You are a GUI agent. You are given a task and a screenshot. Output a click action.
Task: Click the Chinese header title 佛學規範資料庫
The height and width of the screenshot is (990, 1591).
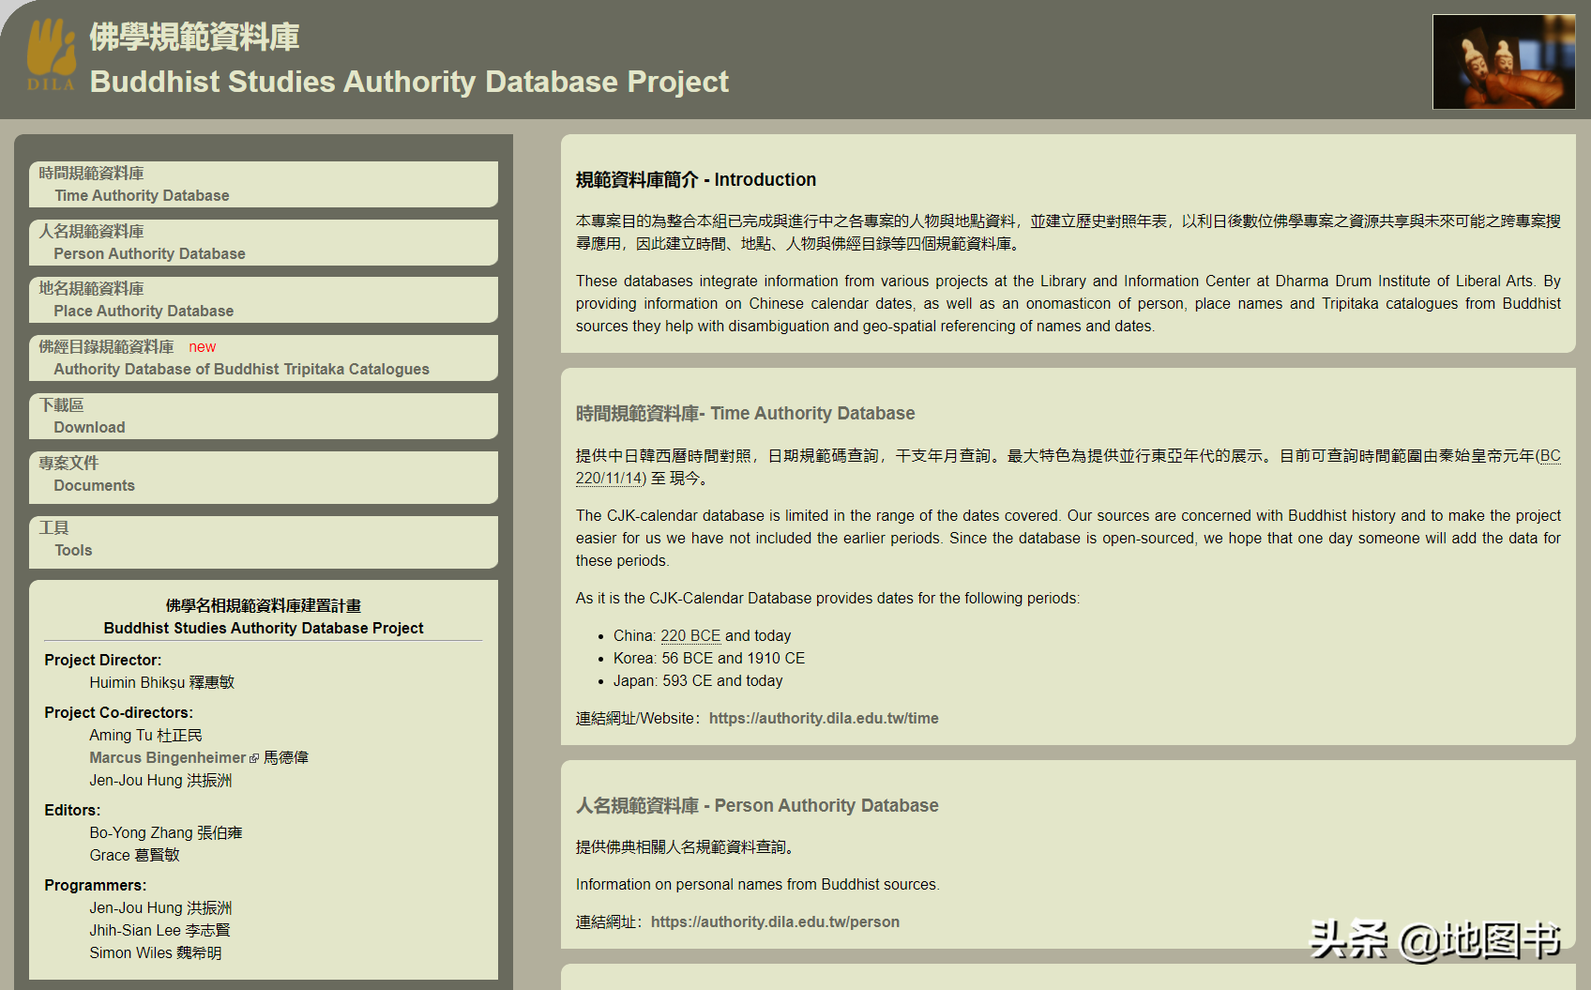pyautogui.click(x=194, y=37)
